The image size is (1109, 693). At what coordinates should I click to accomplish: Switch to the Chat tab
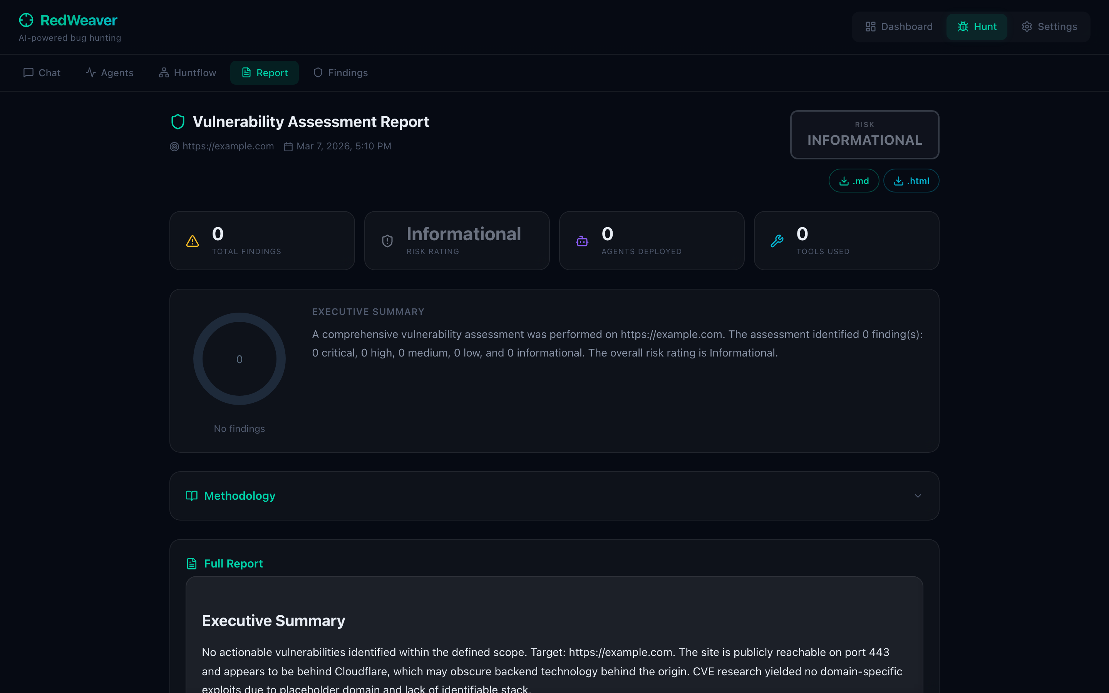[42, 73]
